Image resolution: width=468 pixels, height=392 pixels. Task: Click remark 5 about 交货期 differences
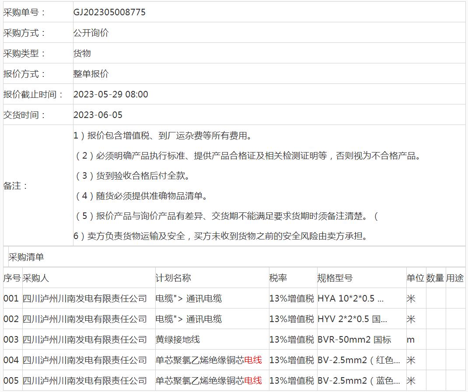click(x=226, y=216)
